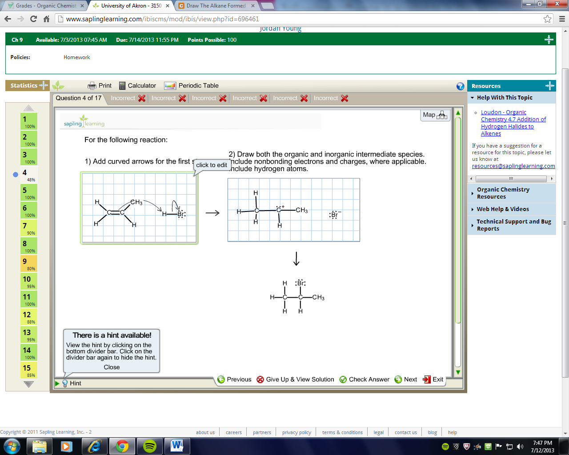The image size is (569, 455).
Task: Open Loudon Organic Chemistry 4.7 link
Action: [513, 123]
